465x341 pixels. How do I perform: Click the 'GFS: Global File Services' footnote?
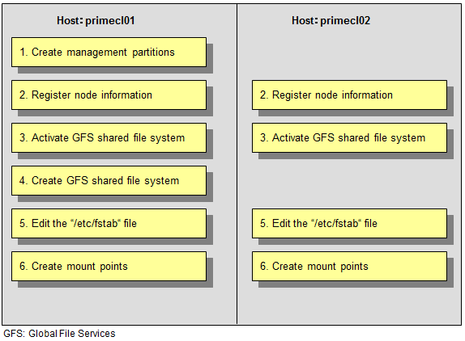coord(59,334)
